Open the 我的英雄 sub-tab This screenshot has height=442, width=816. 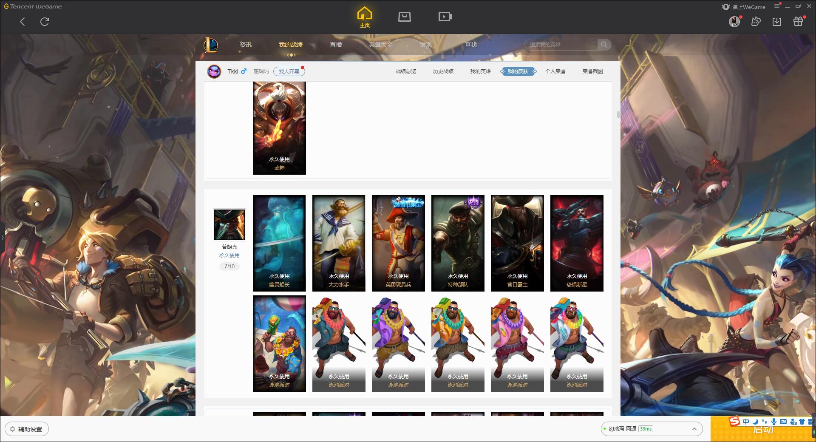pos(481,71)
